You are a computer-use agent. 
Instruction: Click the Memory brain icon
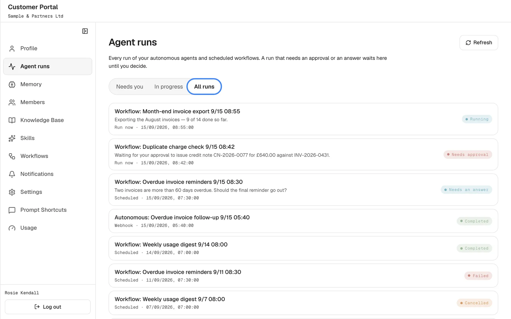12,84
